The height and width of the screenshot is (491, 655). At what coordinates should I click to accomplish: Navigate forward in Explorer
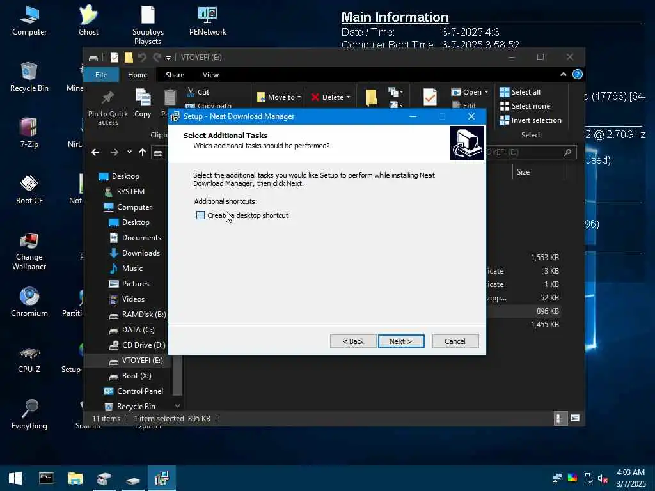click(114, 152)
